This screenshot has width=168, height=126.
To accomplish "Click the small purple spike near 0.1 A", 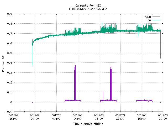I will click(x=103, y=96).
